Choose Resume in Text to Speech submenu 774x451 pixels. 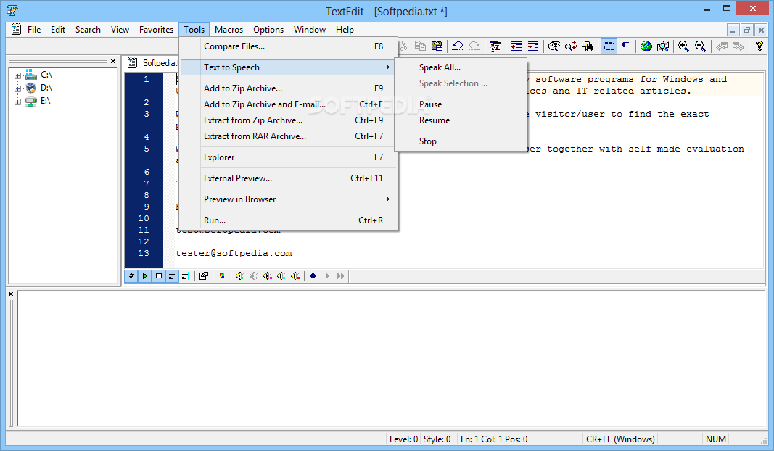(x=461, y=120)
